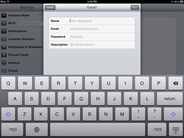Tap the exclamation and comma key
Image resolution: width=184 pixels, height=138 pixels.
point(138,114)
